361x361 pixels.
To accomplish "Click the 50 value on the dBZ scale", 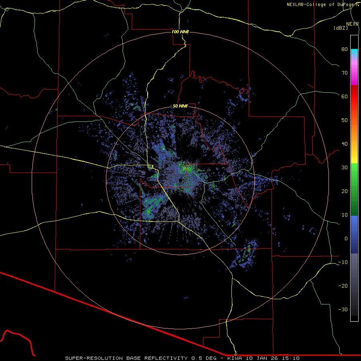I will coord(345,120).
